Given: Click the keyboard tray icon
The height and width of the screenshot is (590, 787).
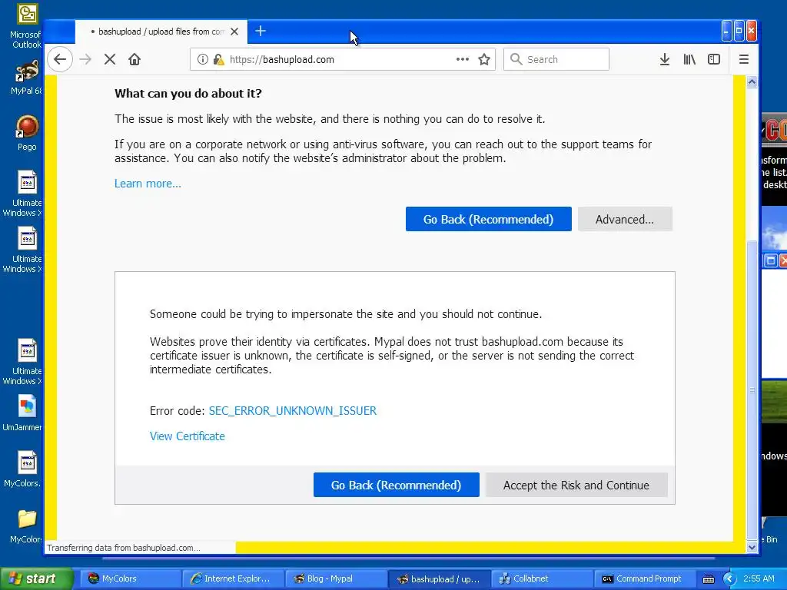Looking at the screenshot, I should 708,579.
